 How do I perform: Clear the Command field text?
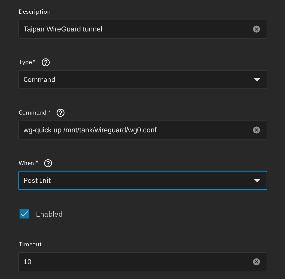point(256,130)
